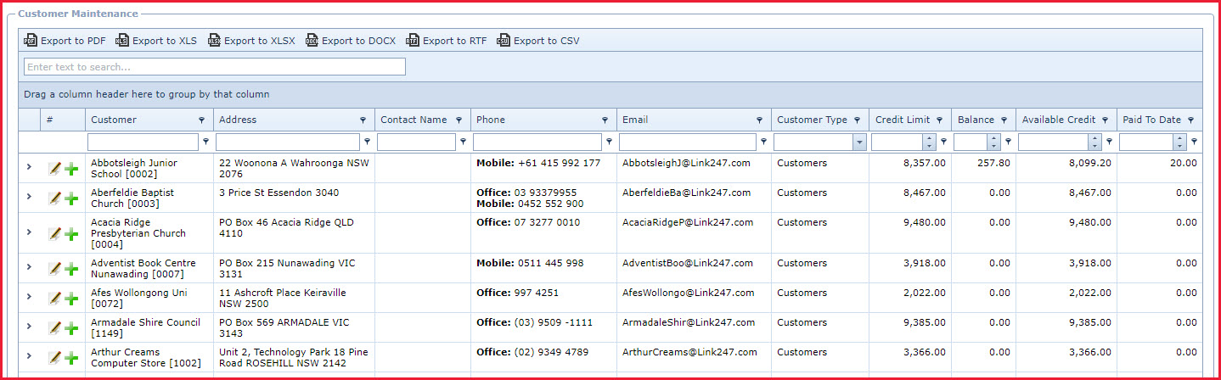
Task: Open Available Credit column header filter icon
Action: coord(1105,120)
